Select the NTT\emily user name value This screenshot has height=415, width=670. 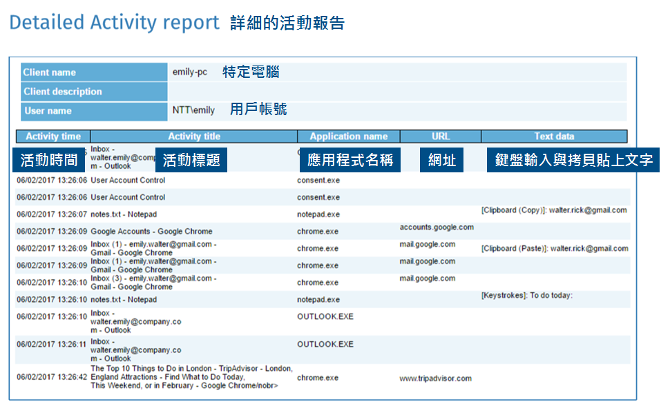click(193, 110)
